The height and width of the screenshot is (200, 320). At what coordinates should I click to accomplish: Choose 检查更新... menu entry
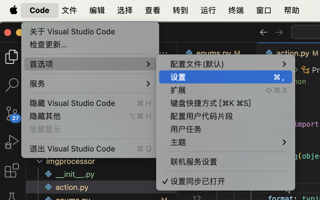click(90, 44)
